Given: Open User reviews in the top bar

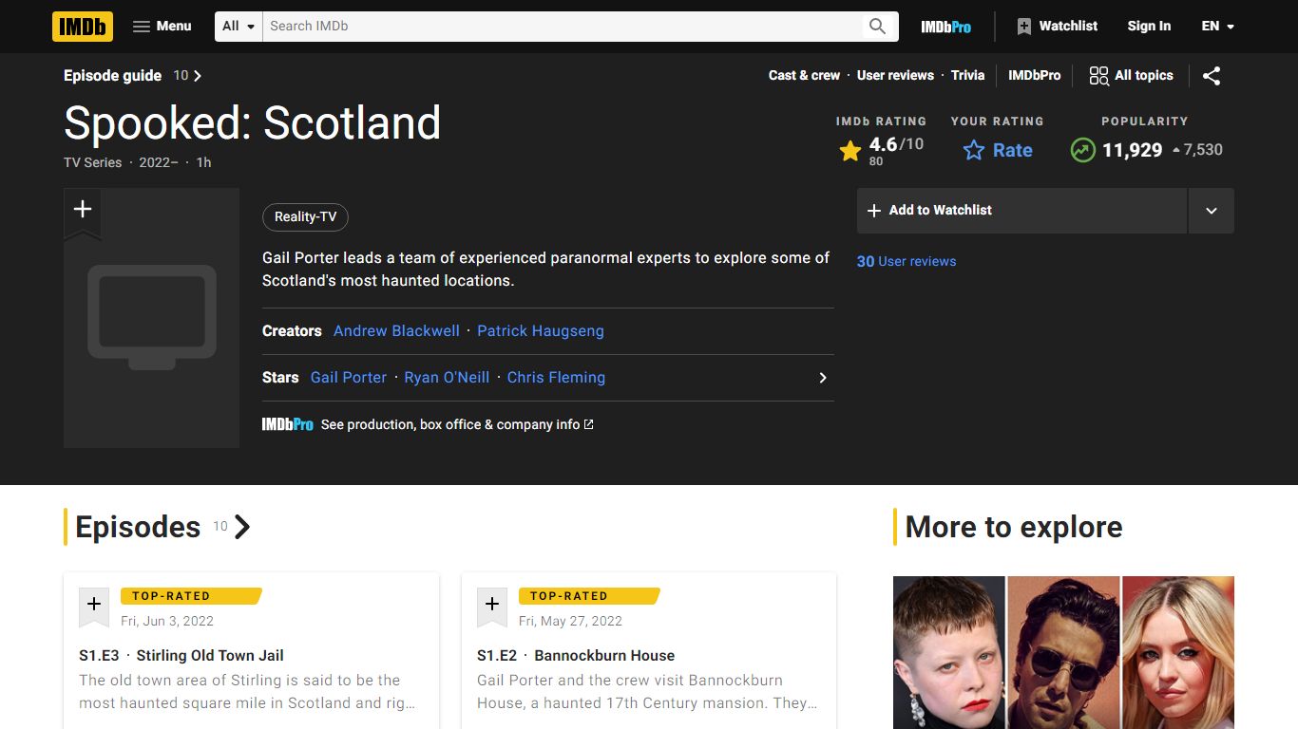Looking at the screenshot, I should click(x=895, y=76).
